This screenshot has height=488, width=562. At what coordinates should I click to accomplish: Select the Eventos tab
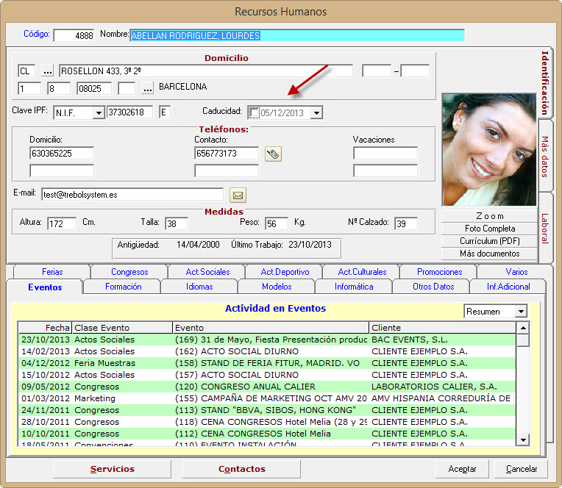45,287
